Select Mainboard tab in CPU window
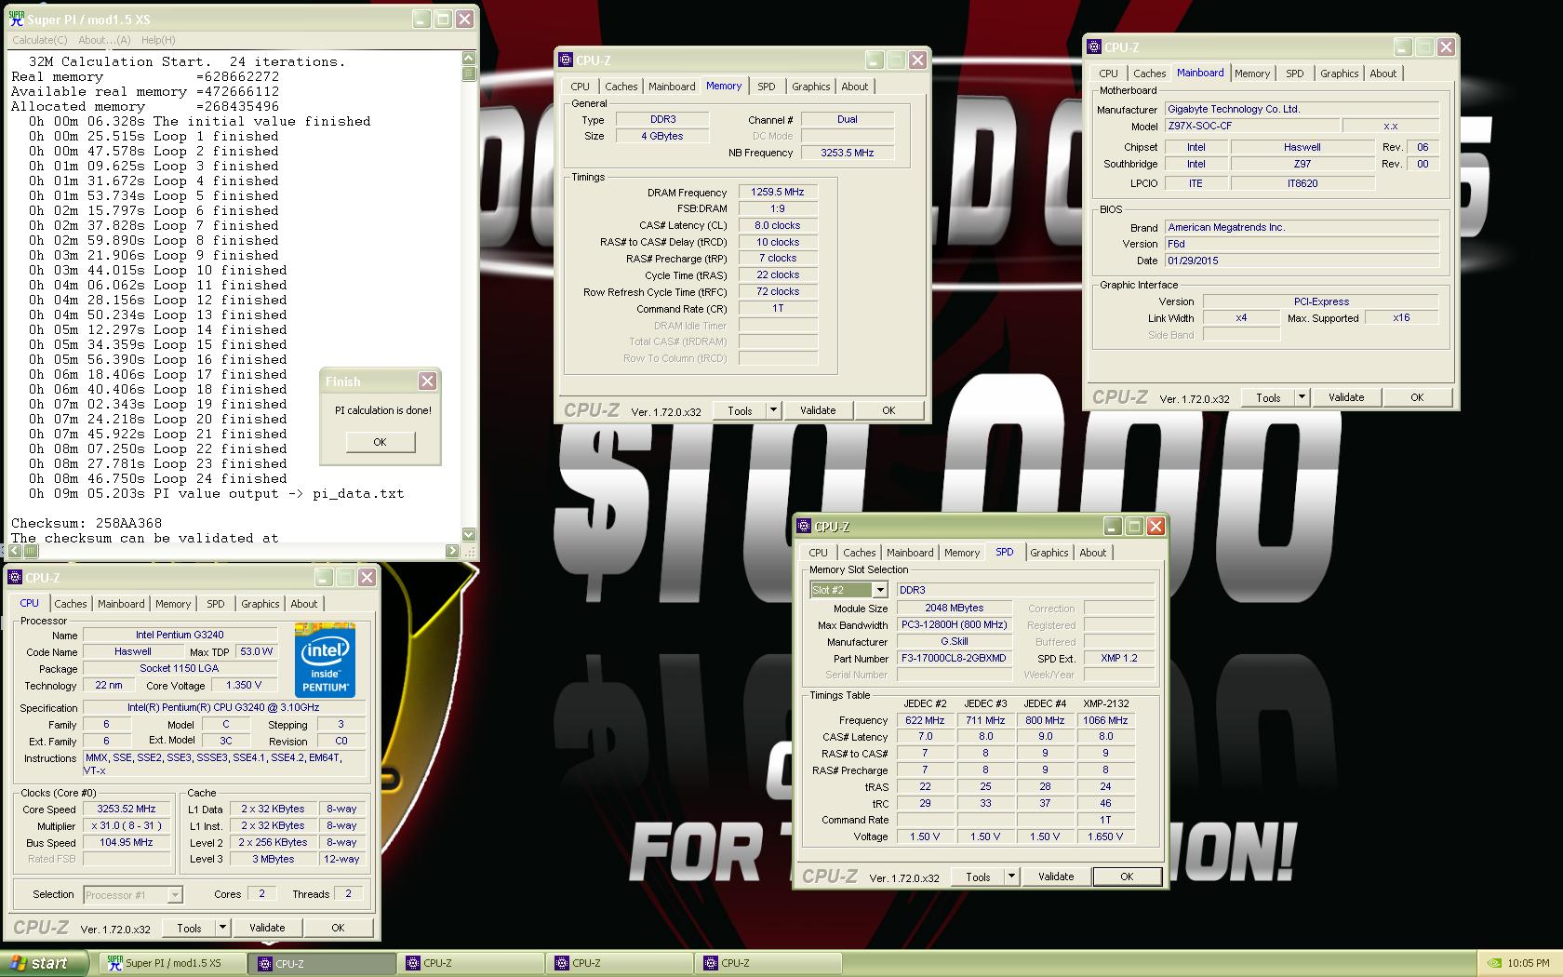The image size is (1563, 977). click(121, 604)
